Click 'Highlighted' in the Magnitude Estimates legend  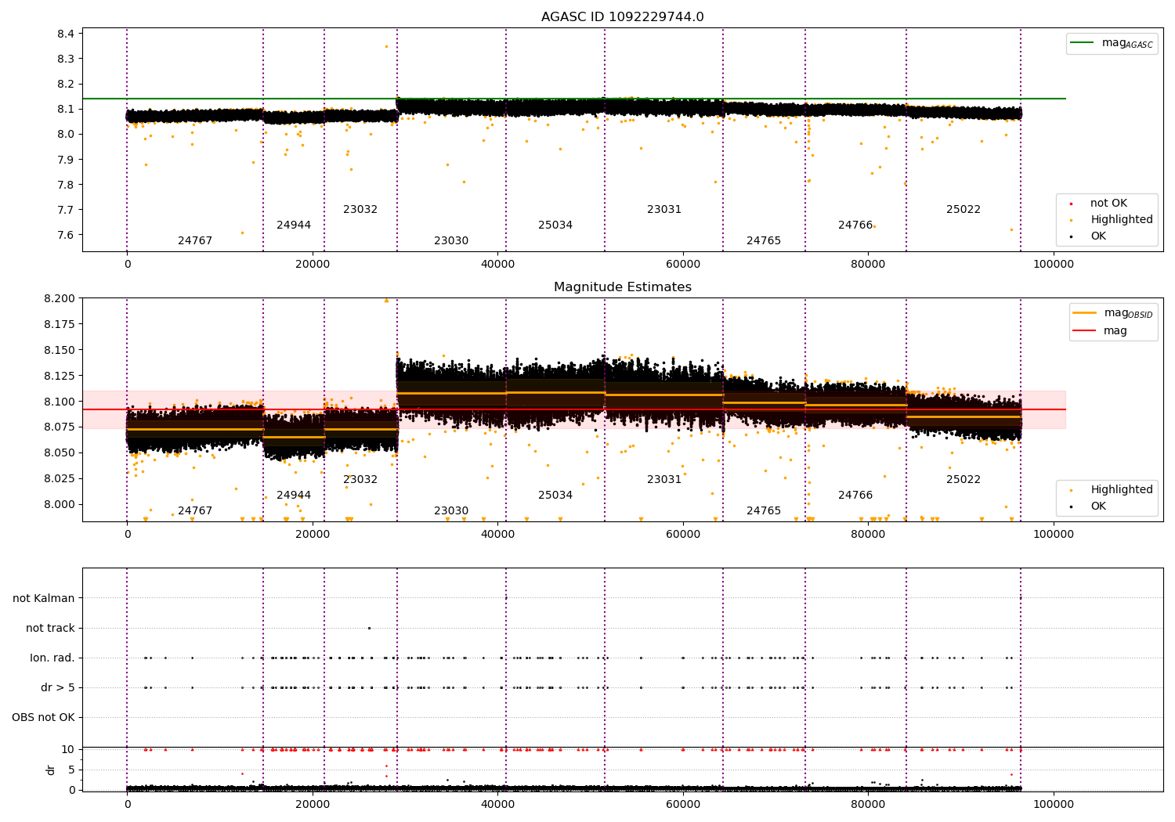click(1112, 490)
